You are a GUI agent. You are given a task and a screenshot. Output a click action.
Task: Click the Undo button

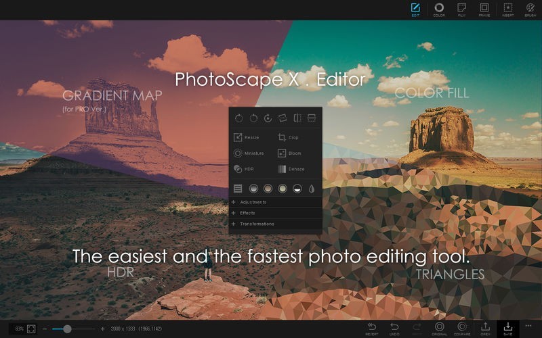394,329
